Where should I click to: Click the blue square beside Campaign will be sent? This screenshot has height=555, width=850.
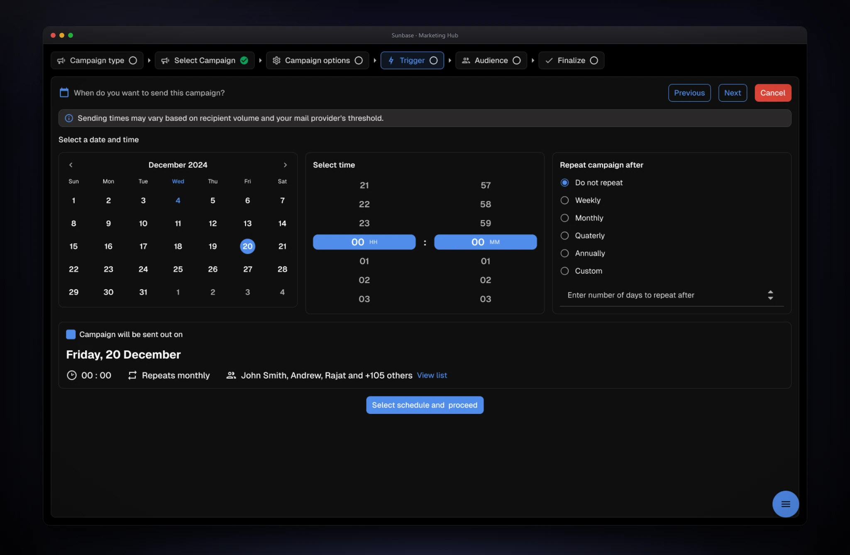71,335
